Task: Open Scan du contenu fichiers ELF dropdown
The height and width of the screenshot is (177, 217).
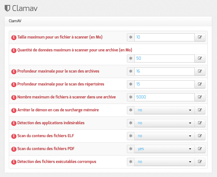Action: point(165,136)
